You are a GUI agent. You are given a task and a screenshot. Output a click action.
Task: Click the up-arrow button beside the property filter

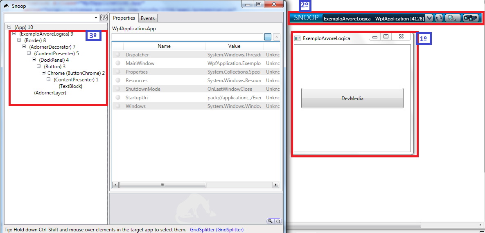[277, 37]
